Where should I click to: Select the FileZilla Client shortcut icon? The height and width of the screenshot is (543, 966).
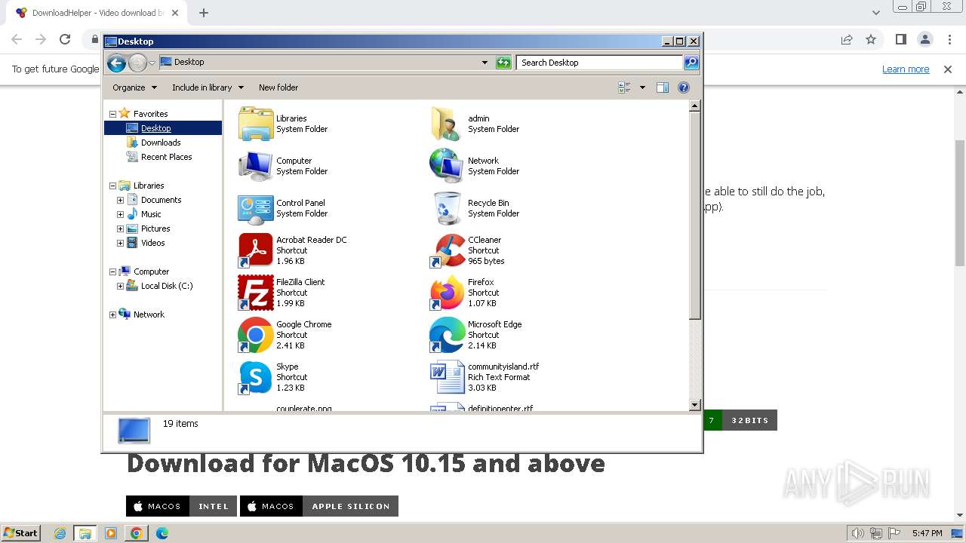[x=256, y=293]
